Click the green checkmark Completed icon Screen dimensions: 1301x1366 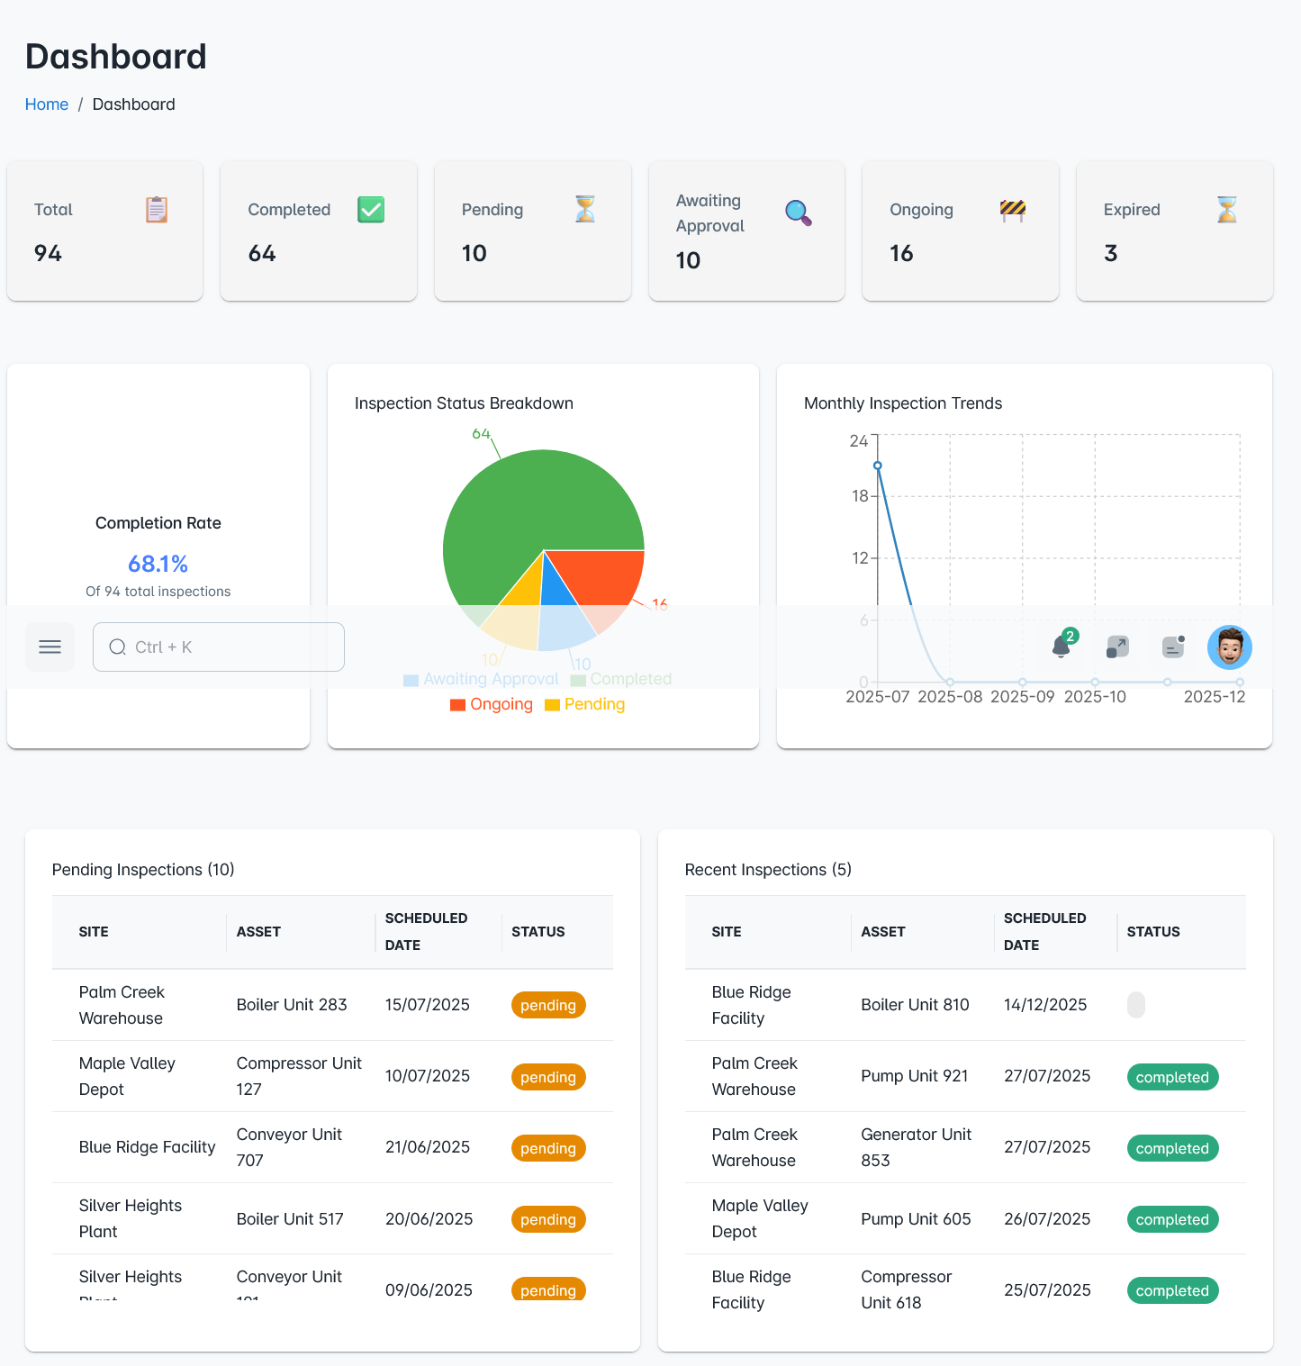371,210
